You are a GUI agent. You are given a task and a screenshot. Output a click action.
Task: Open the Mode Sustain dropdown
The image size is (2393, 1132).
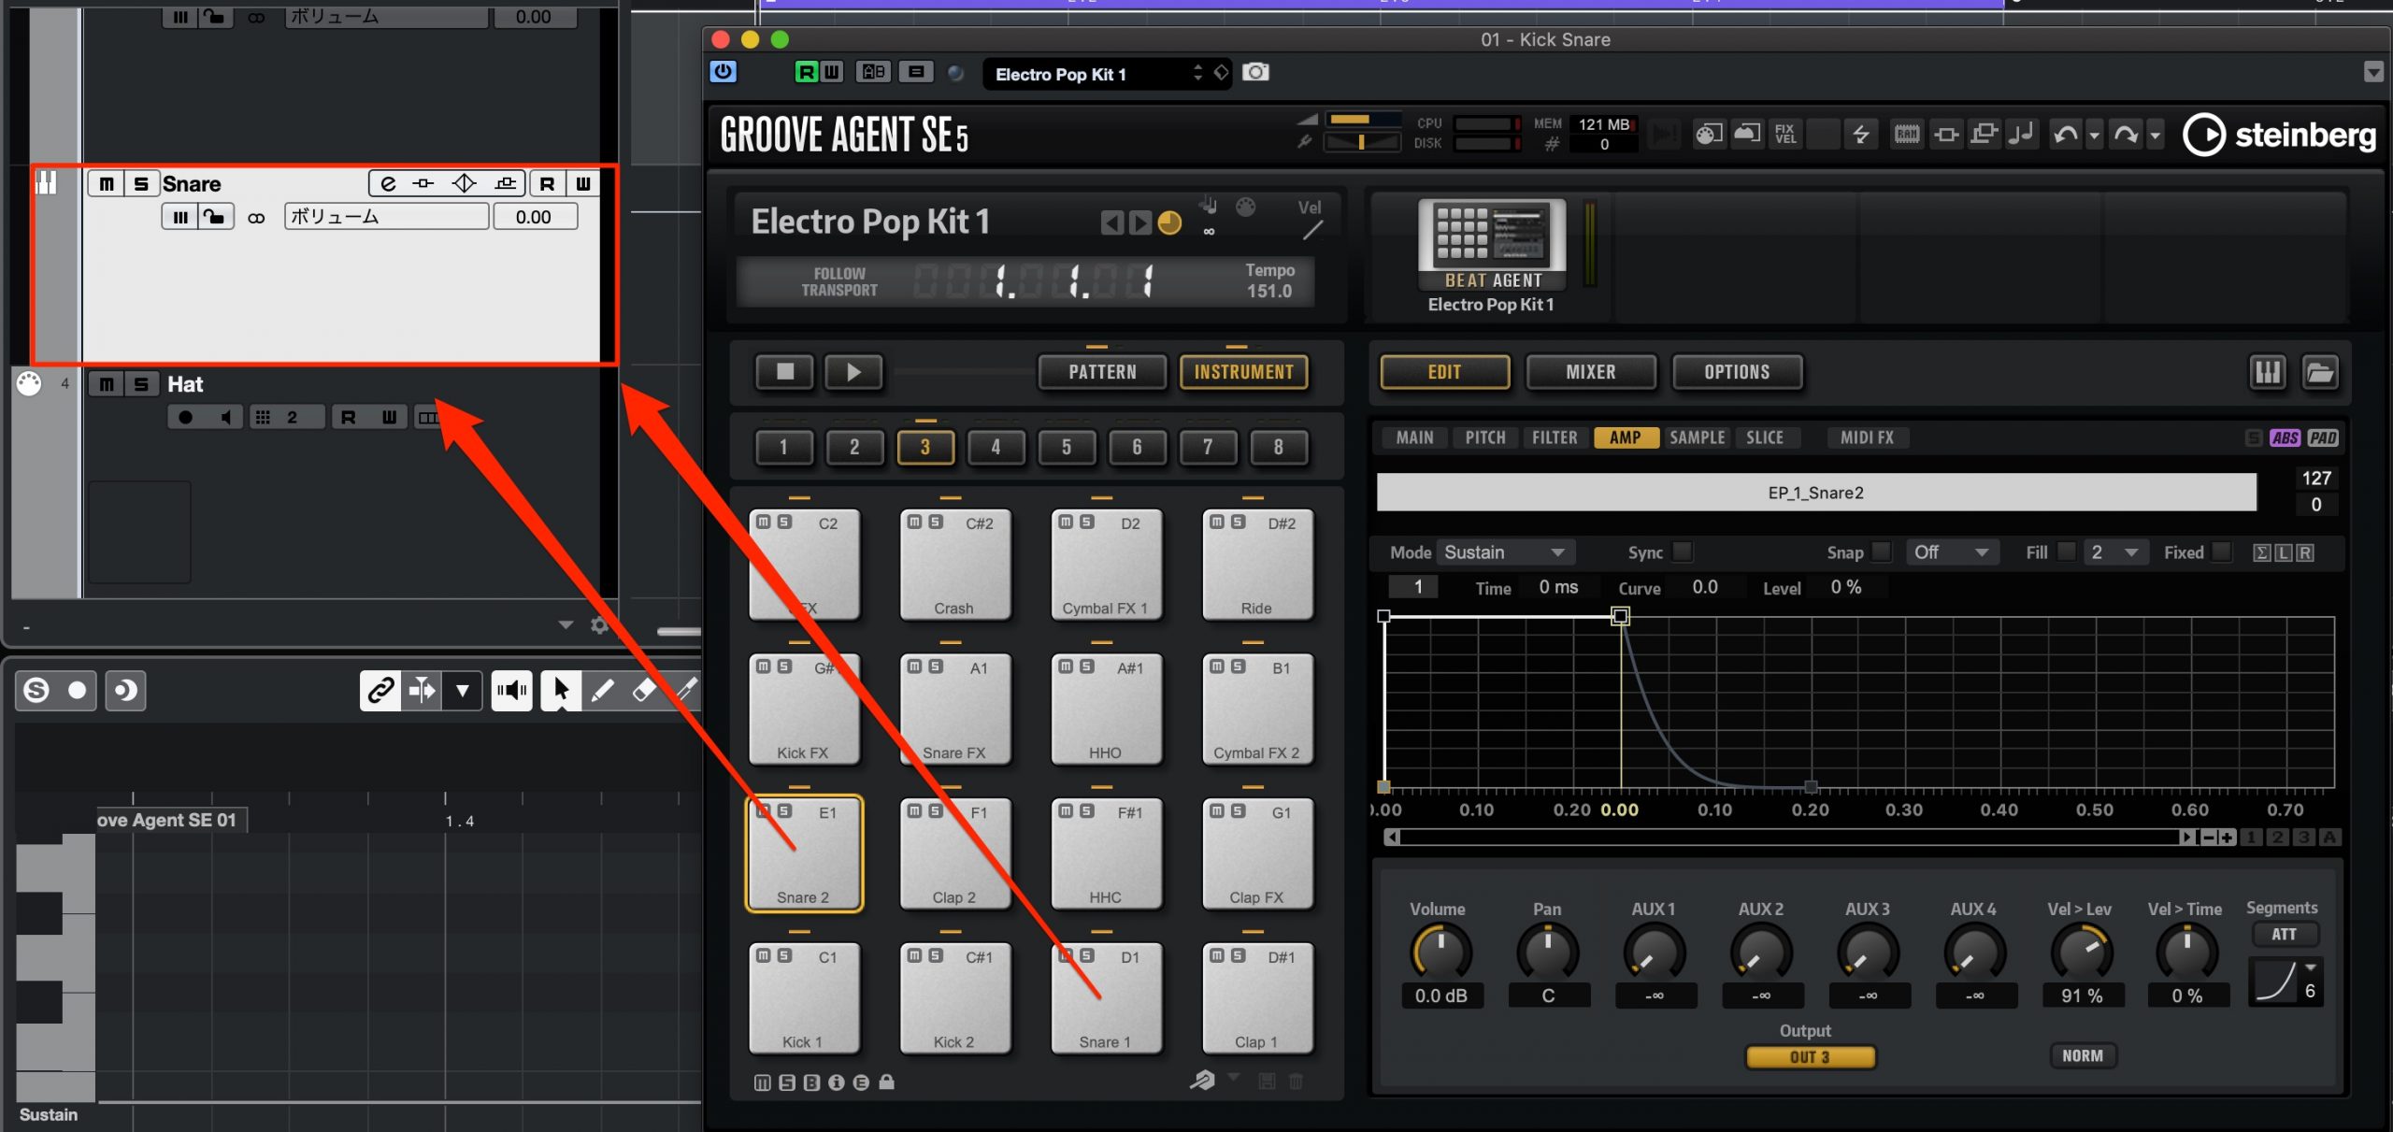point(1506,552)
